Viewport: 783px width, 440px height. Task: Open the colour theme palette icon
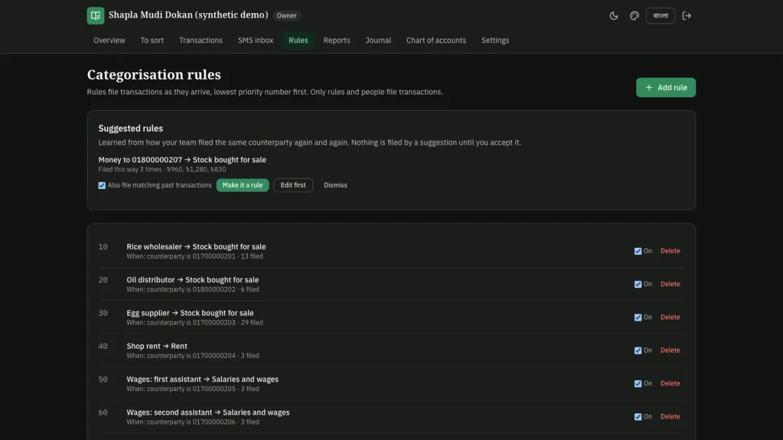coord(634,16)
